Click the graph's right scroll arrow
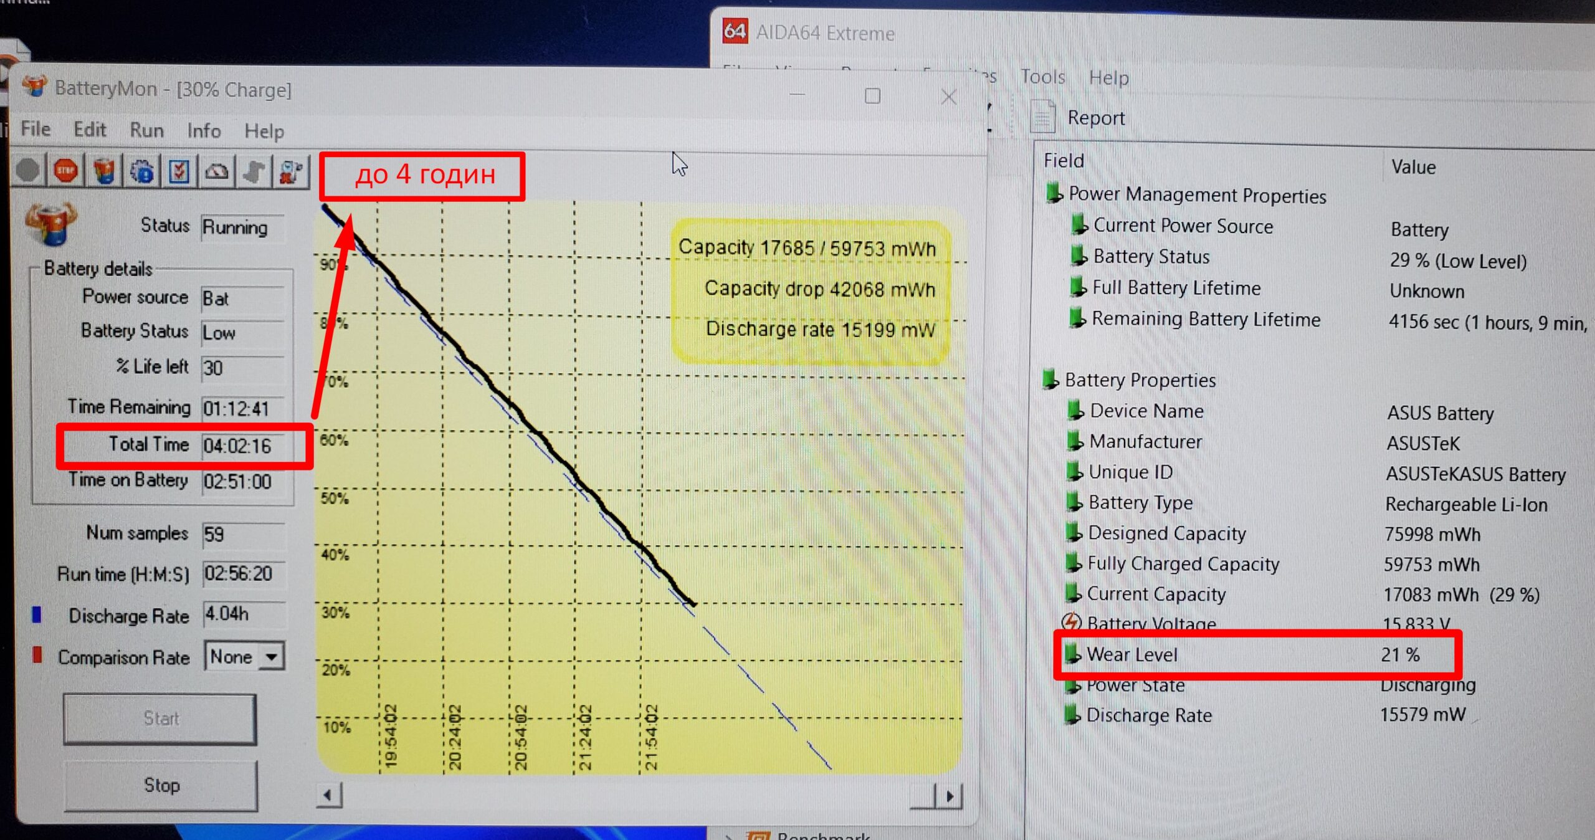This screenshot has width=1595, height=840. [x=950, y=796]
